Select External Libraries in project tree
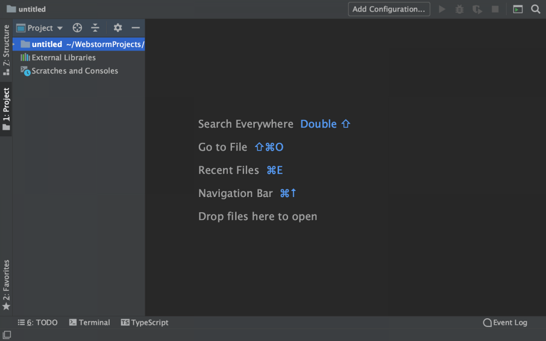The image size is (546, 341). click(x=63, y=58)
